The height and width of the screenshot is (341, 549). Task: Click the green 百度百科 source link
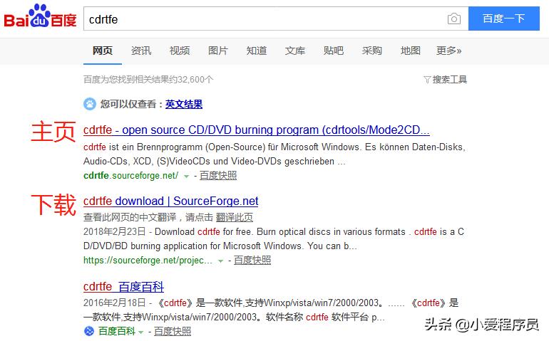point(117,331)
